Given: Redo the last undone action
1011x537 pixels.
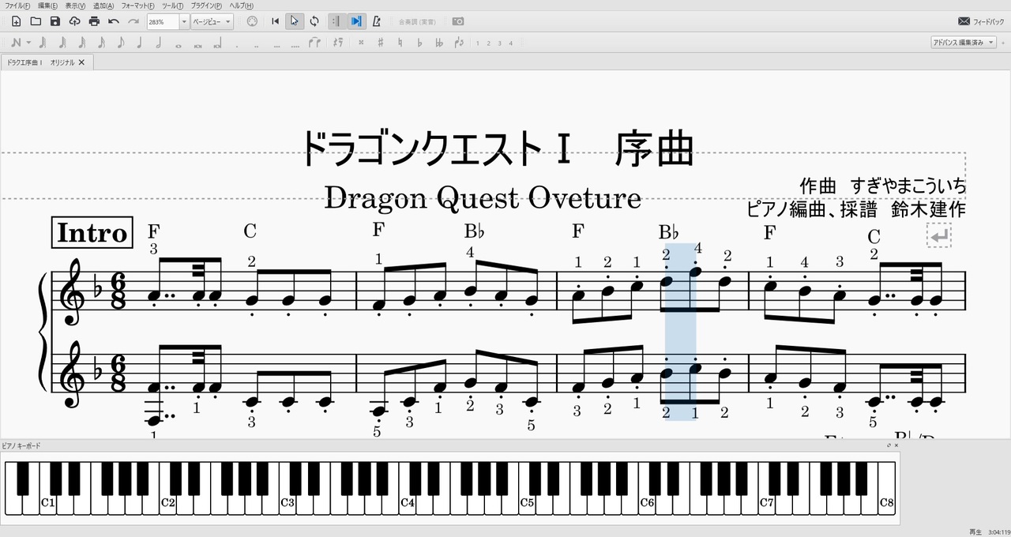Looking at the screenshot, I should pyautogui.click(x=133, y=21).
